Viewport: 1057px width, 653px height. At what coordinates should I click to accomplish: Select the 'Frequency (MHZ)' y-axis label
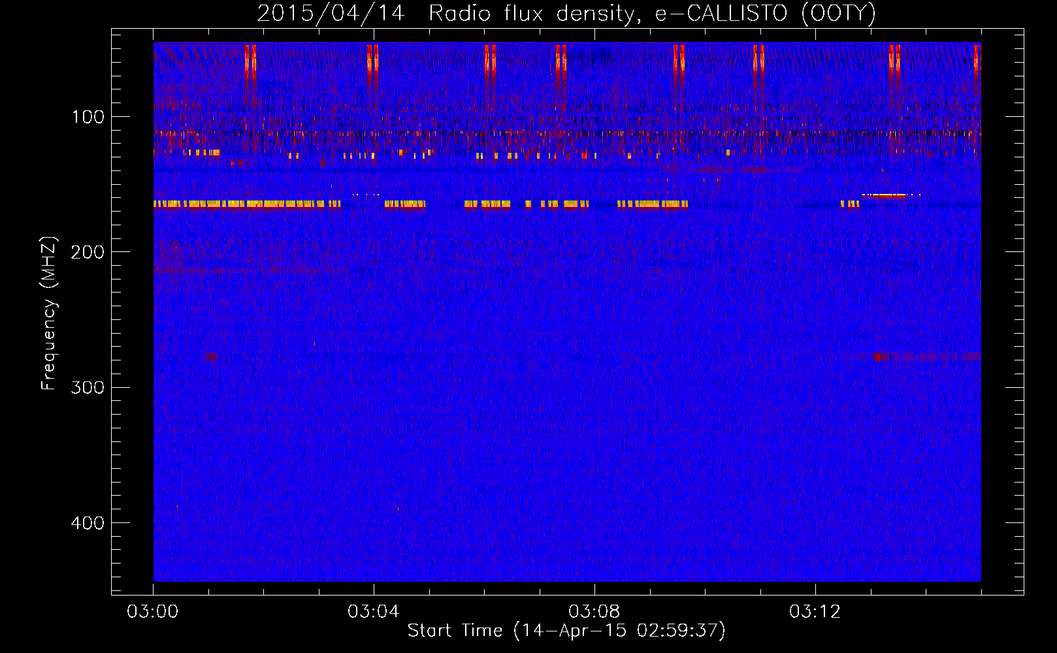[48, 313]
